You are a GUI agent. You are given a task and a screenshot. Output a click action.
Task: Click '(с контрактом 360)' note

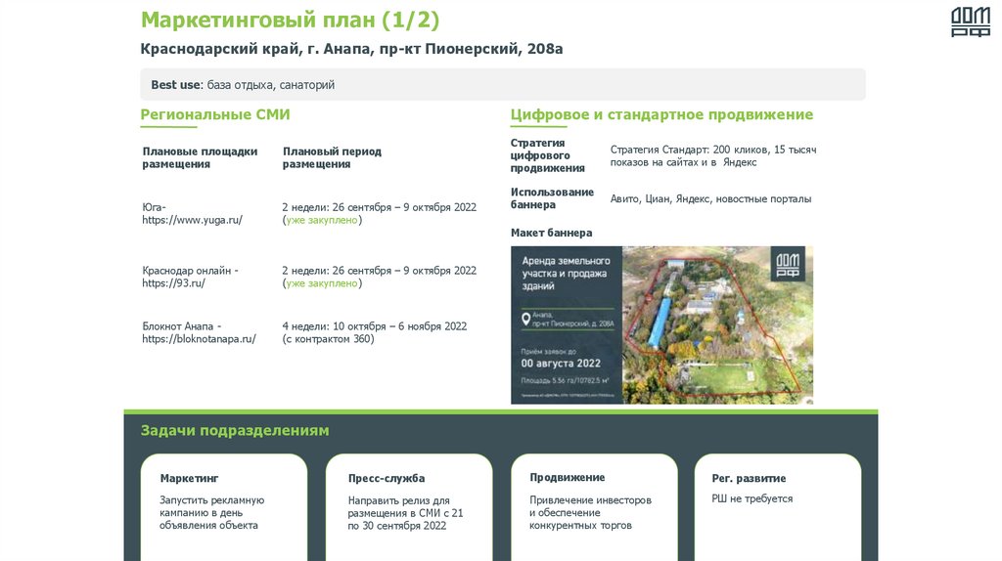click(x=329, y=339)
